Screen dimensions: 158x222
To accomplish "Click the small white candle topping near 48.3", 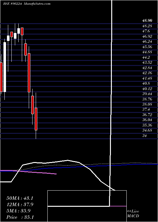I will (x=19, y=31).
